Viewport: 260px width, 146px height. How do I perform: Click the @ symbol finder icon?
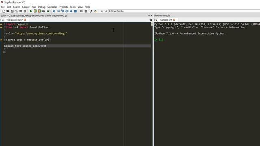coord(25,11)
